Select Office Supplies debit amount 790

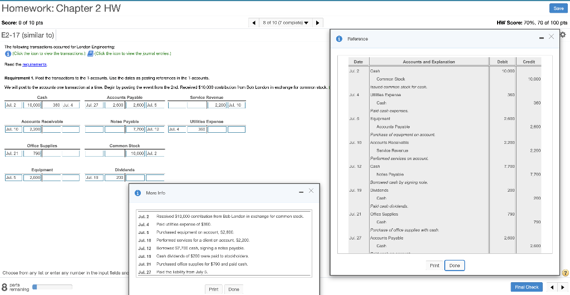tap(33, 153)
